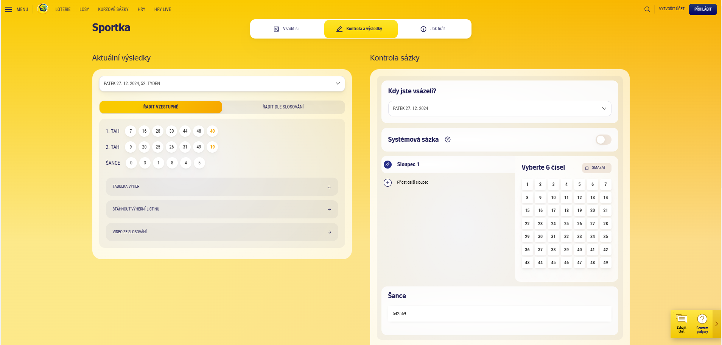The height and width of the screenshot is (345, 722).
Task: Enable the Systémová sázka switch
Action: pos(604,140)
